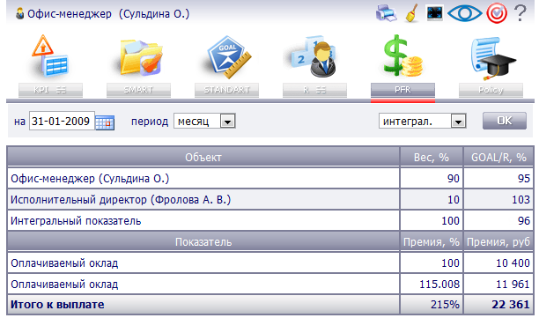
Task: Open the GOAL standart icon
Action: click(x=229, y=57)
